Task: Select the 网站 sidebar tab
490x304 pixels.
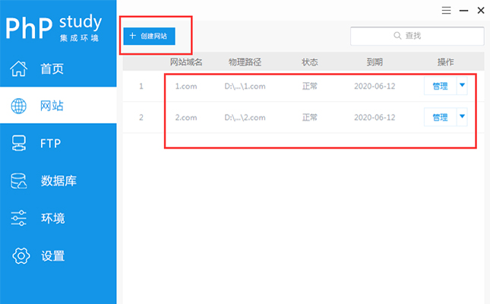Action: coord(58,106)
